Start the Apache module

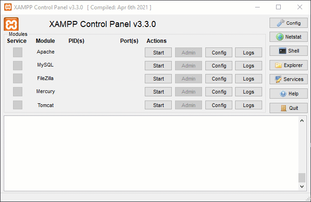[x=158, y=53]
